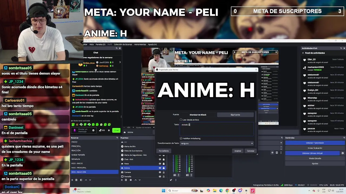Click the Texto input field containing ANIME:
Screen dimensions: 346x194
[x=217, y=129]
